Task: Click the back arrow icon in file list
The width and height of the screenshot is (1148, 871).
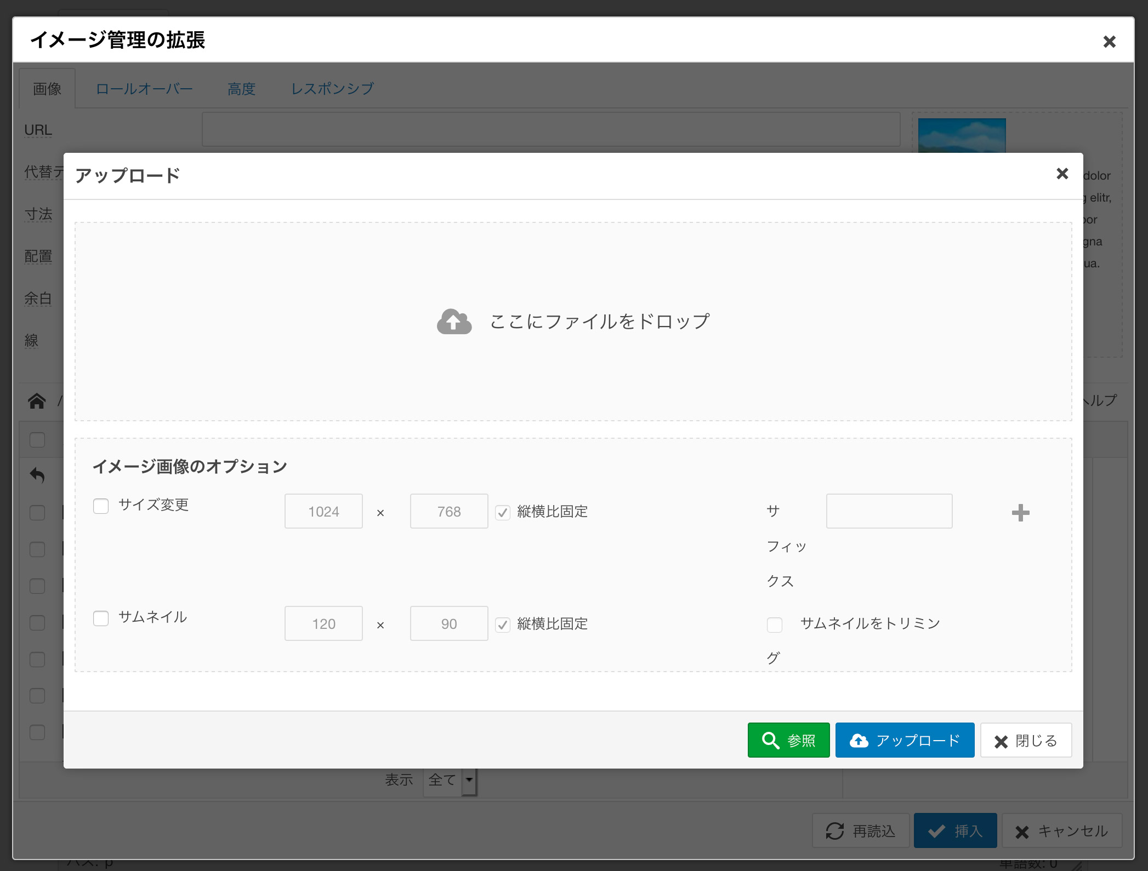Action: tap(37, 475)
